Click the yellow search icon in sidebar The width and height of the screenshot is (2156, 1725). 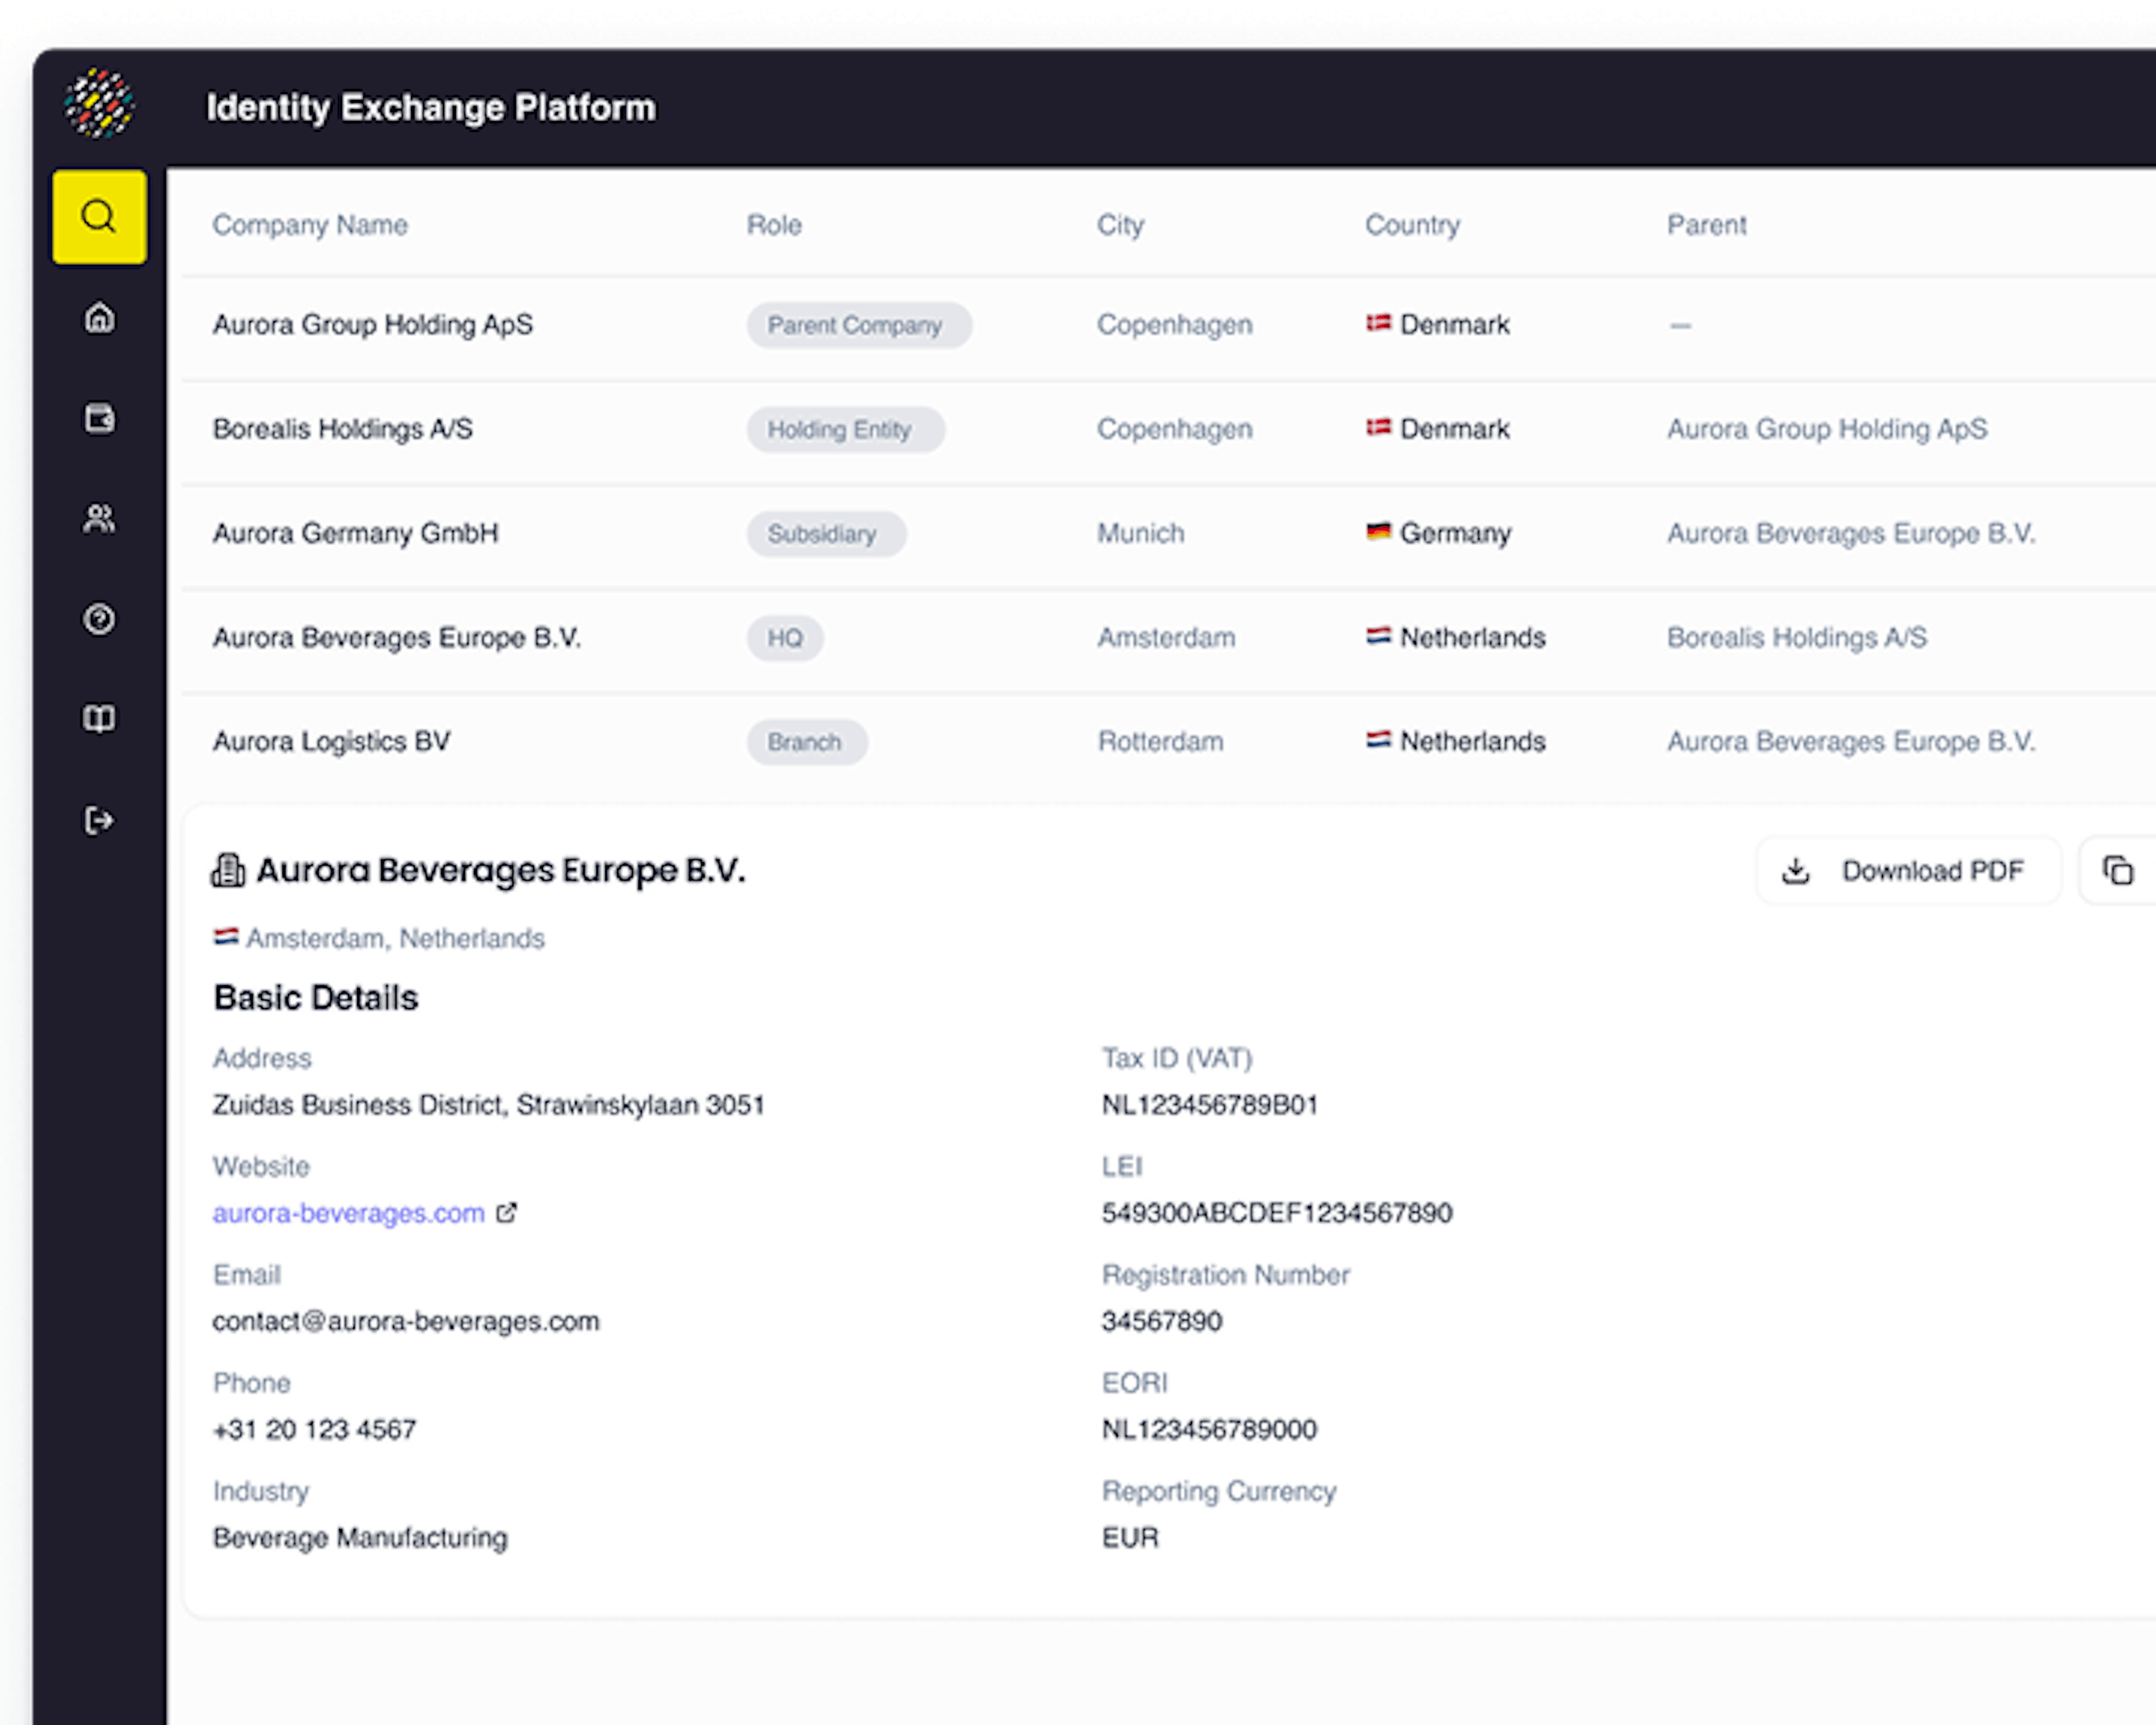coord(99,217)
